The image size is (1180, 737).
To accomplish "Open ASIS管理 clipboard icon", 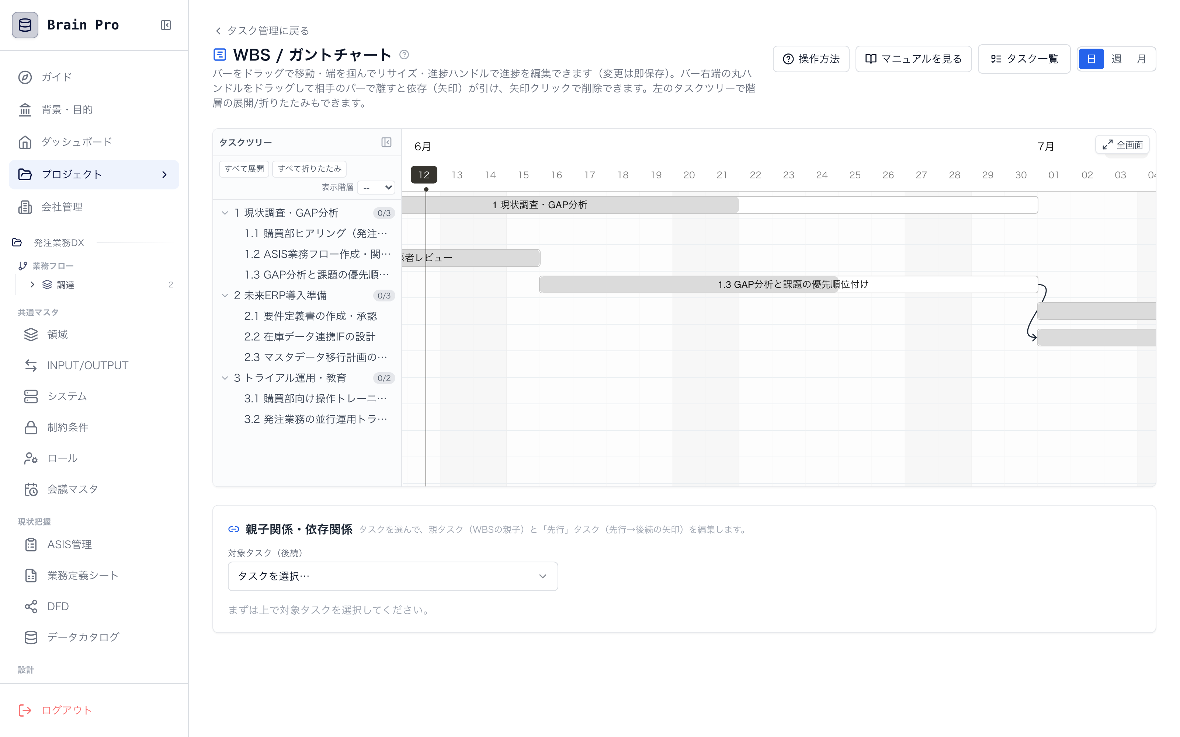I will (x=31, y=545).
